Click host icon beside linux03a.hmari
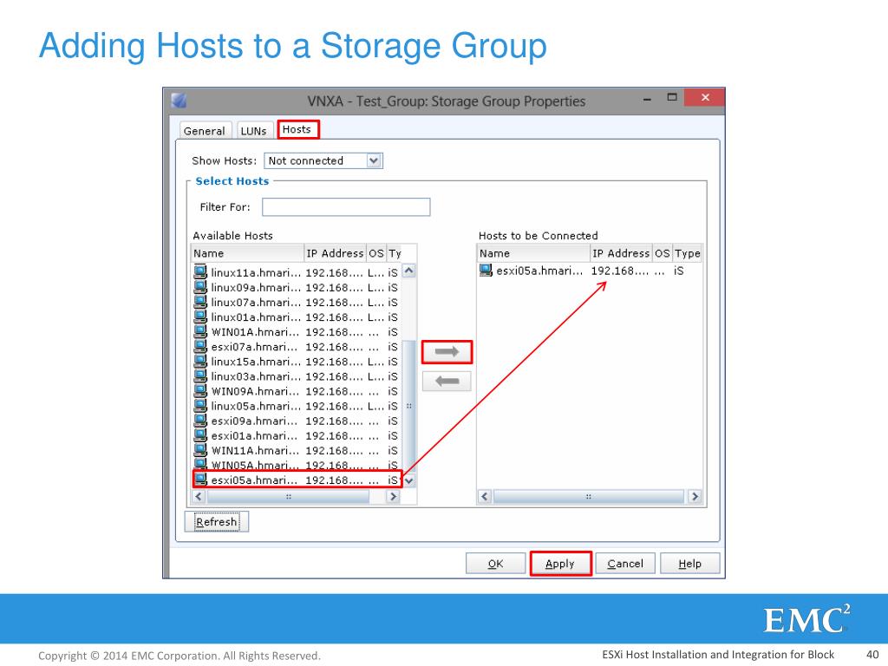The image size is (888, 666). tap(200, 375)
